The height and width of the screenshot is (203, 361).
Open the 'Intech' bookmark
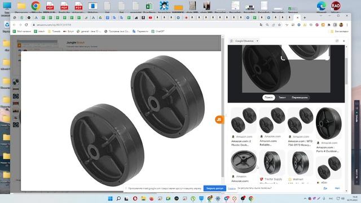(39, 31)
